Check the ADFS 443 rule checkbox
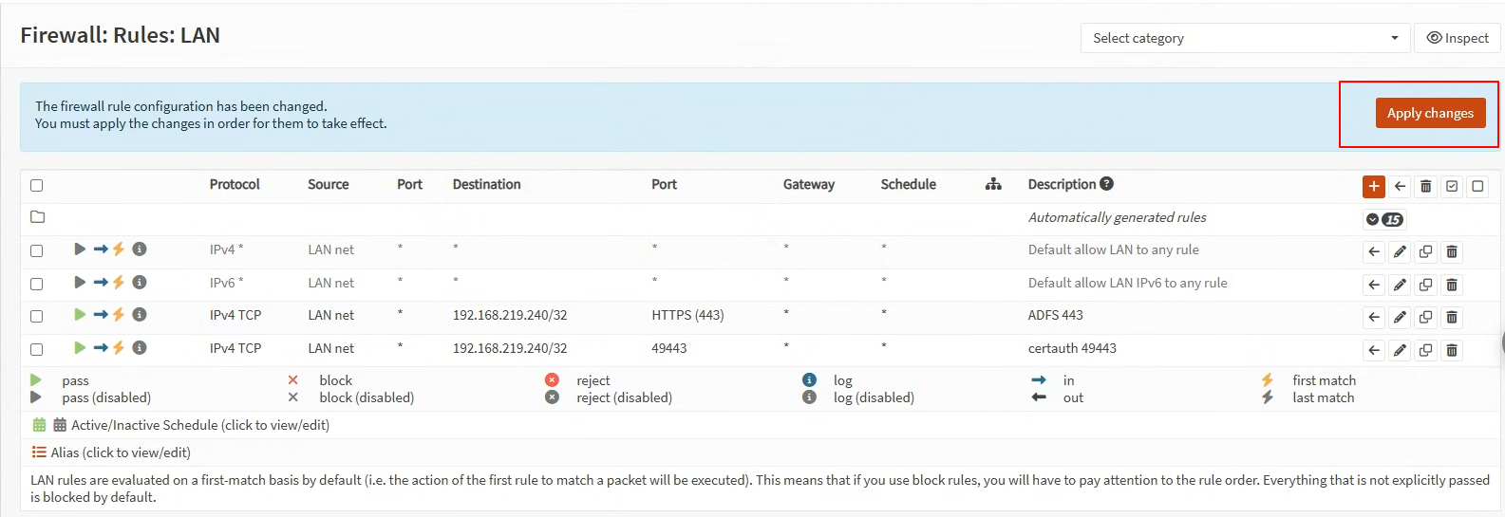1505x517 pixels. [x=37, y=316]
